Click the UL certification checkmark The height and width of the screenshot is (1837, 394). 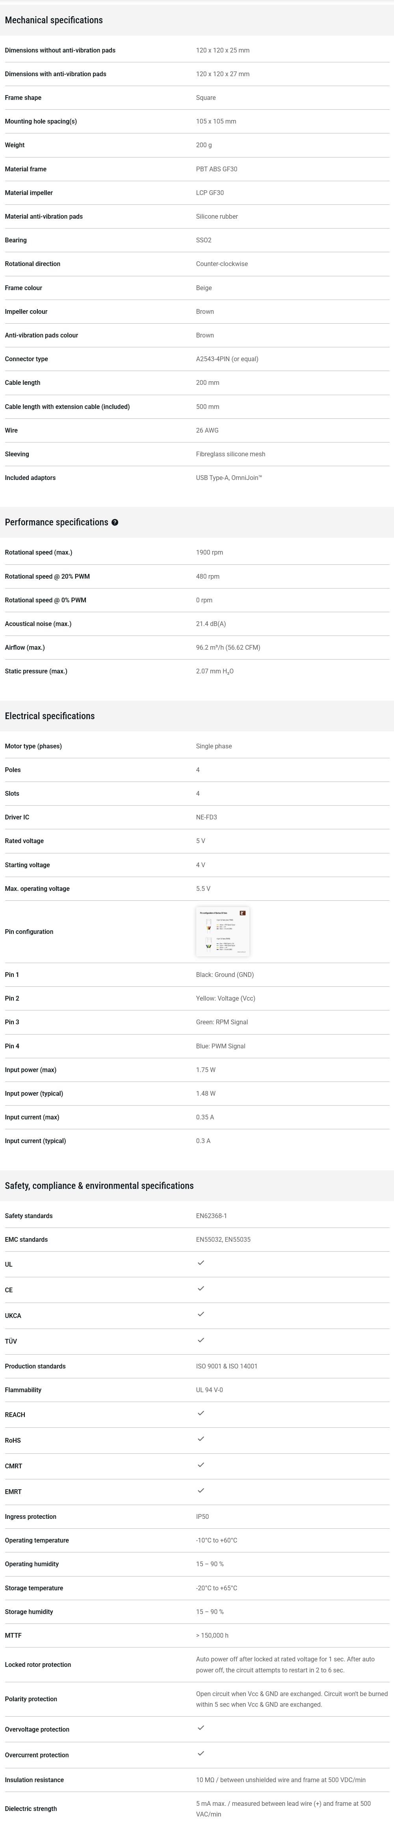201,1263
